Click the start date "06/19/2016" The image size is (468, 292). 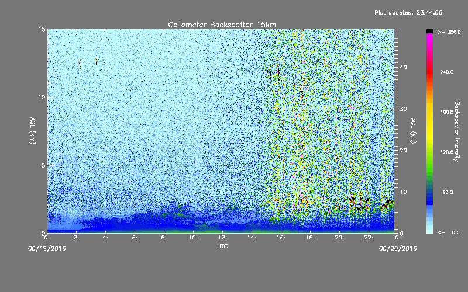point(47,249)
